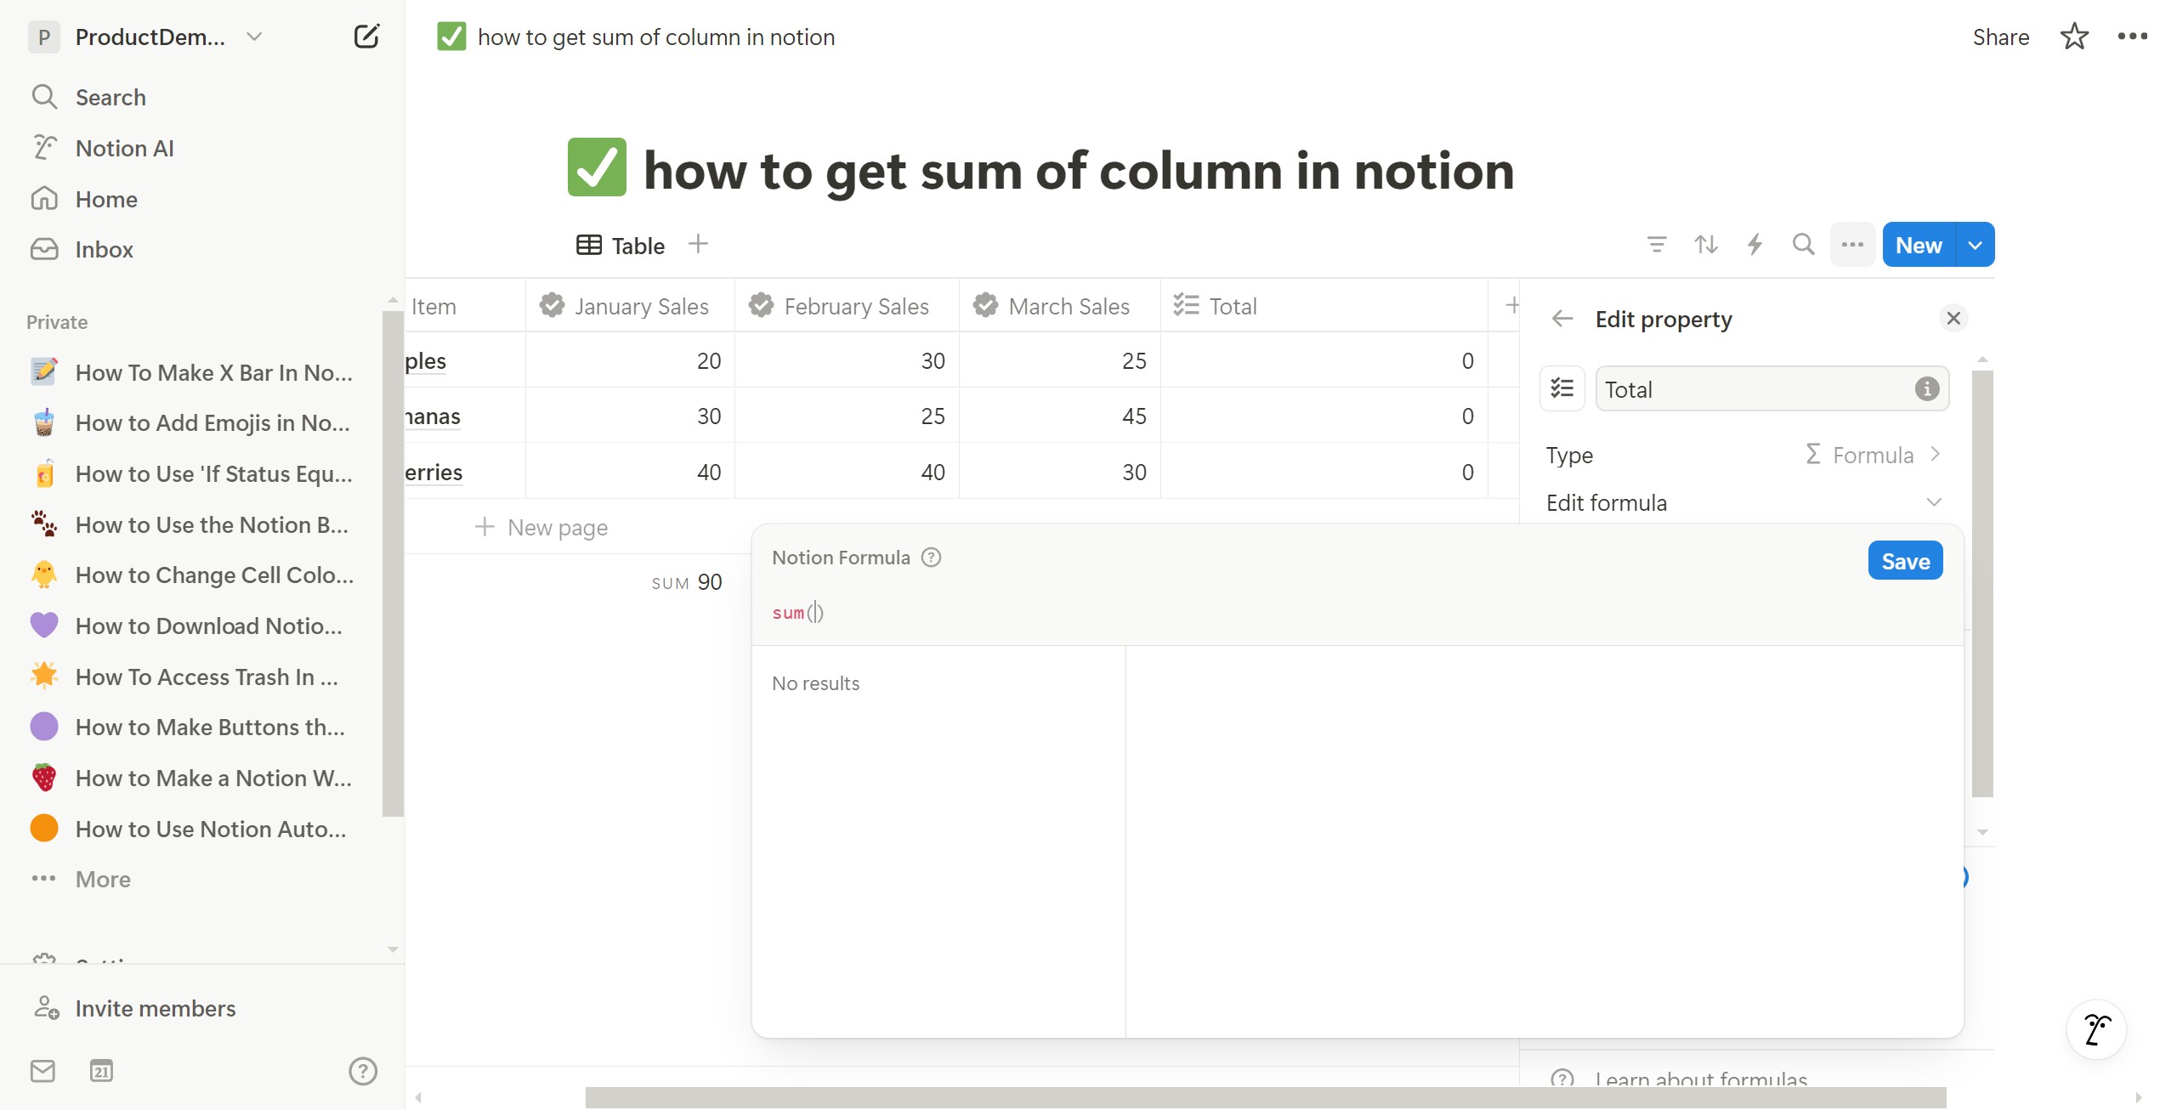
Task: Click the back arrow in Edit property
Action: click(x=1562, y=319)
